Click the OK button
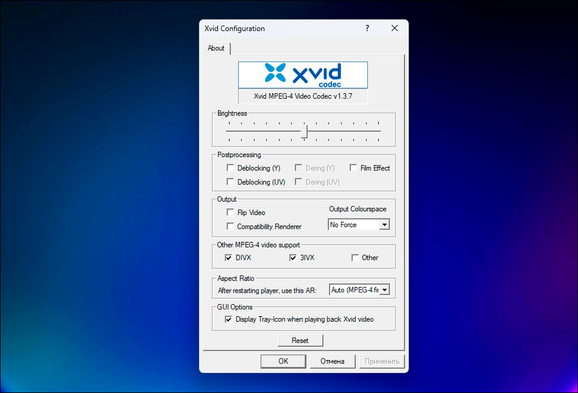Image resolution: width=578 pixels, height=393 pixels. (x=283, y=361)
